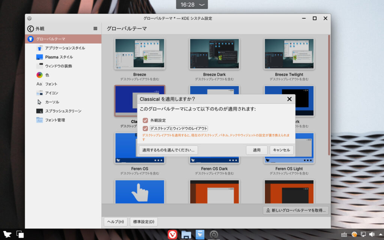Select フォント in the sidebar
The height and width of the screenshot is (240, 384).
(x=63, y=84)
